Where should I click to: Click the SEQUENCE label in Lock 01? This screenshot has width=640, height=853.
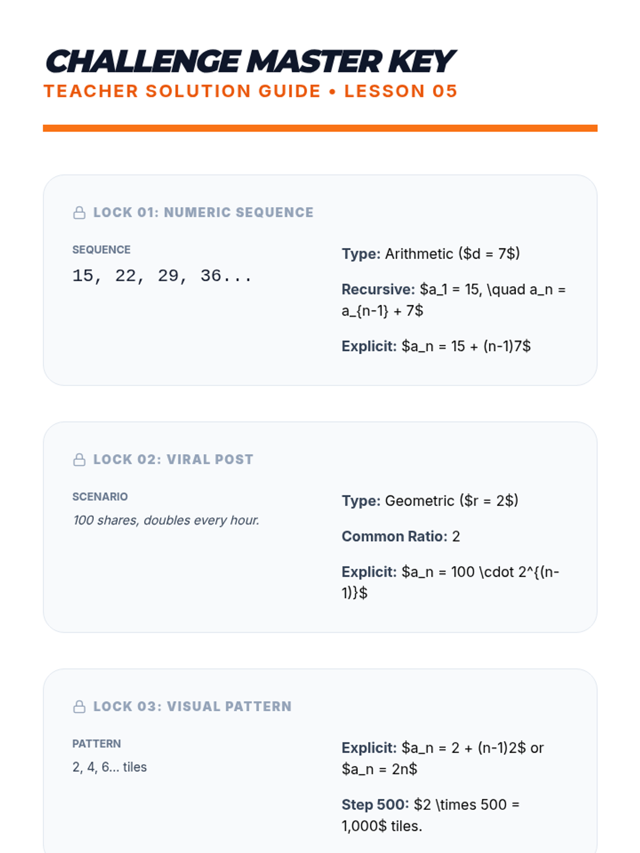pos(101,250)
